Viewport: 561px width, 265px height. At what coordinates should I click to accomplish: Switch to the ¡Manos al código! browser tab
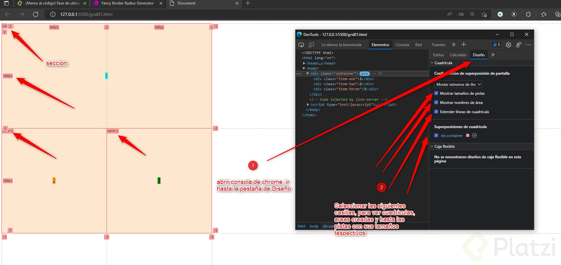[x=52, y=3]
